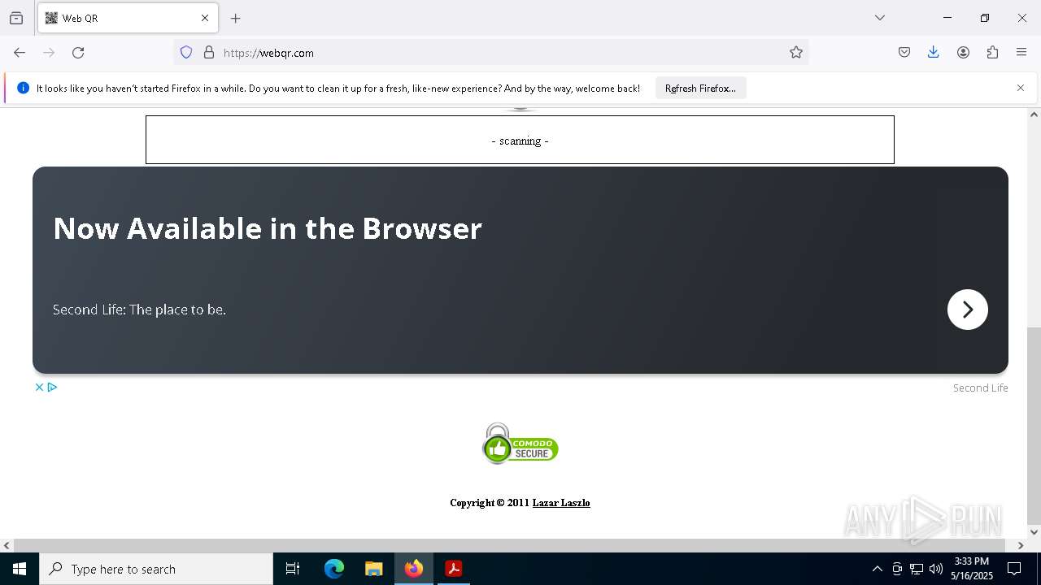Click the scroll down arrow
This screenshot has height=585, width=1041.
tap(1034, 532)
